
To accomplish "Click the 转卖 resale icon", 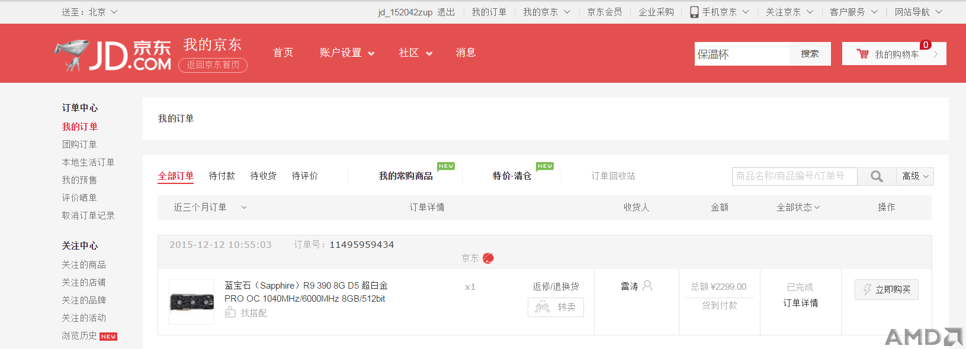I will (542, 307).
